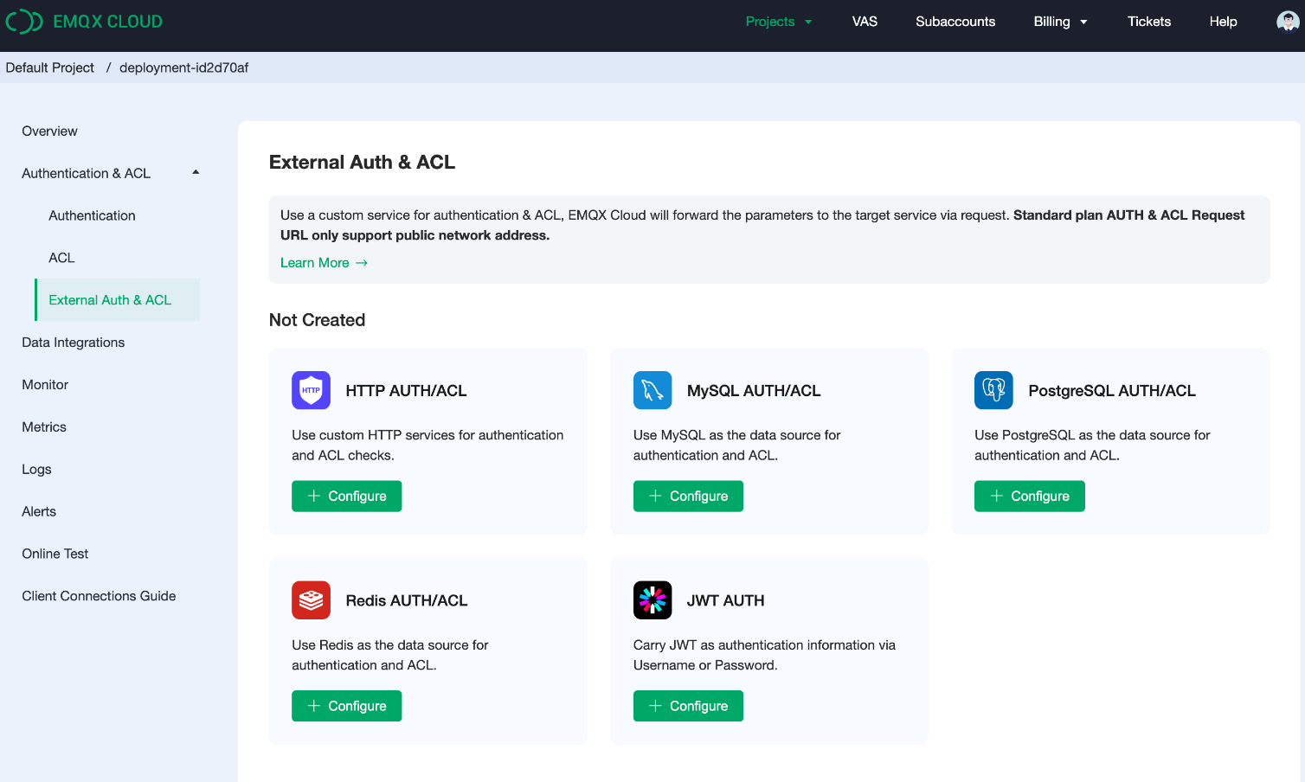Click the Redis AUTH/ACL red icon
The image size is (1305, 782).
pyautogui.click(x=311, y=600)
